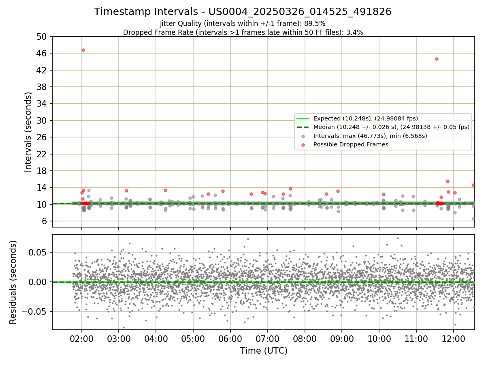Click the "Expected (10.248s), (24.98084 fps)" legend entry
Image resolution: width=486 pixels, height=365 pixels.
click(x=366, y=118)
